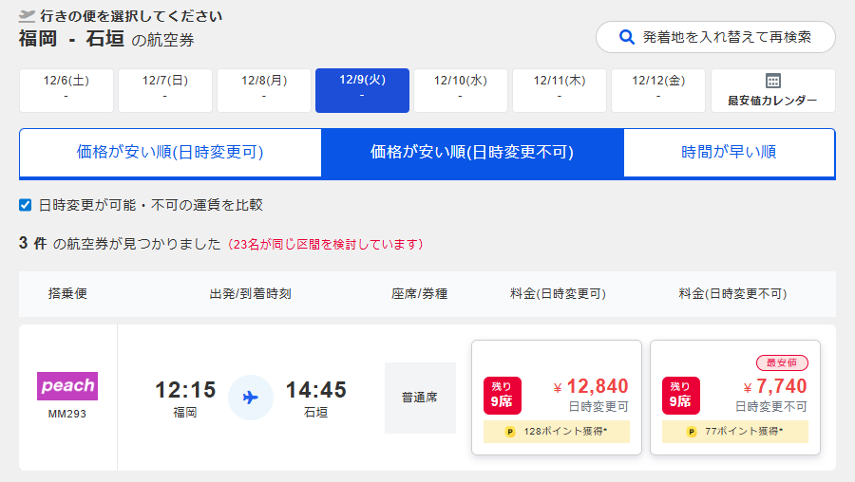Select the 12/10(水) date
855x482 pixels.
click(461, 90)
